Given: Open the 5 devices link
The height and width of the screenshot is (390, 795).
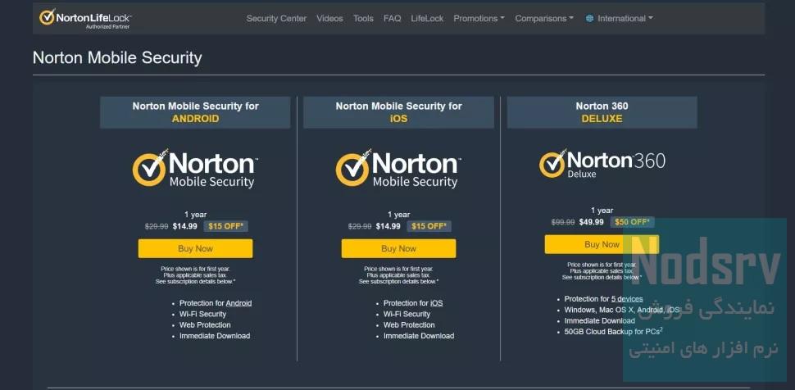Looking at the screenshot, I should (627, 299).
